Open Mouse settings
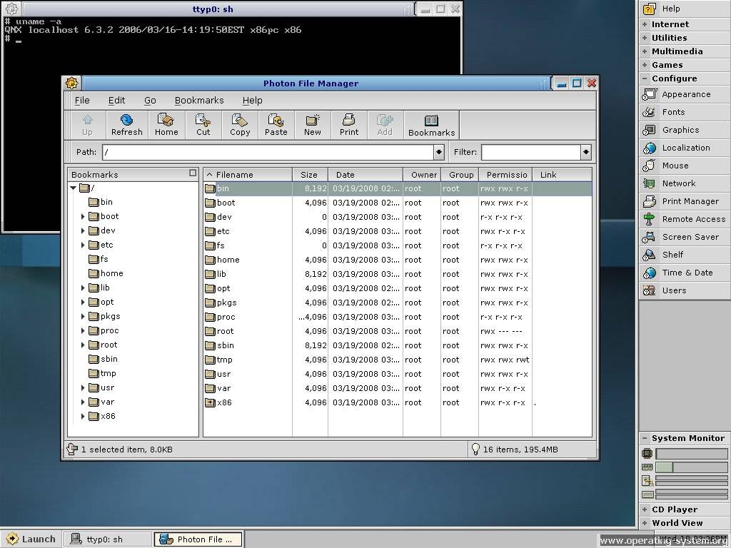 click(x=685, y=166)
